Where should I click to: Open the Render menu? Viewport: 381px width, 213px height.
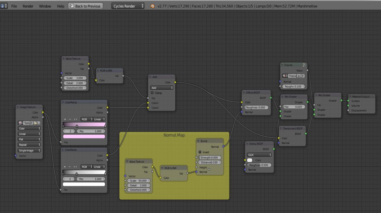(28, 6)
